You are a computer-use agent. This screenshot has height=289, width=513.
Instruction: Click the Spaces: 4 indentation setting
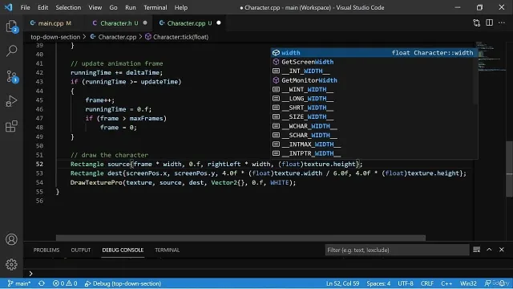[378, 283]
